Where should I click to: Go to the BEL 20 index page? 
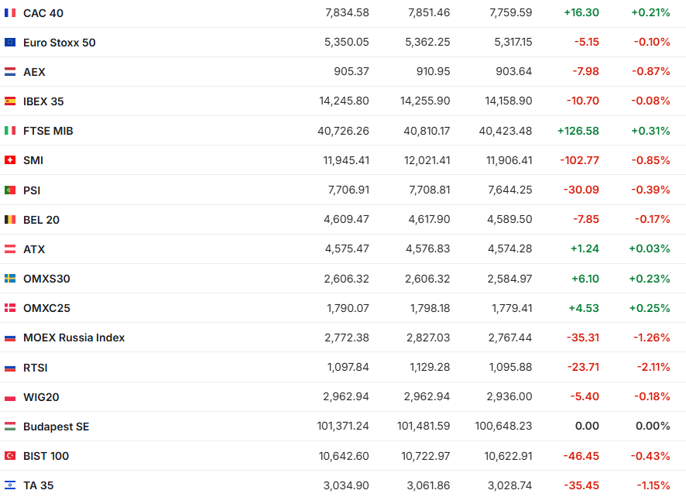click(41, 220)
